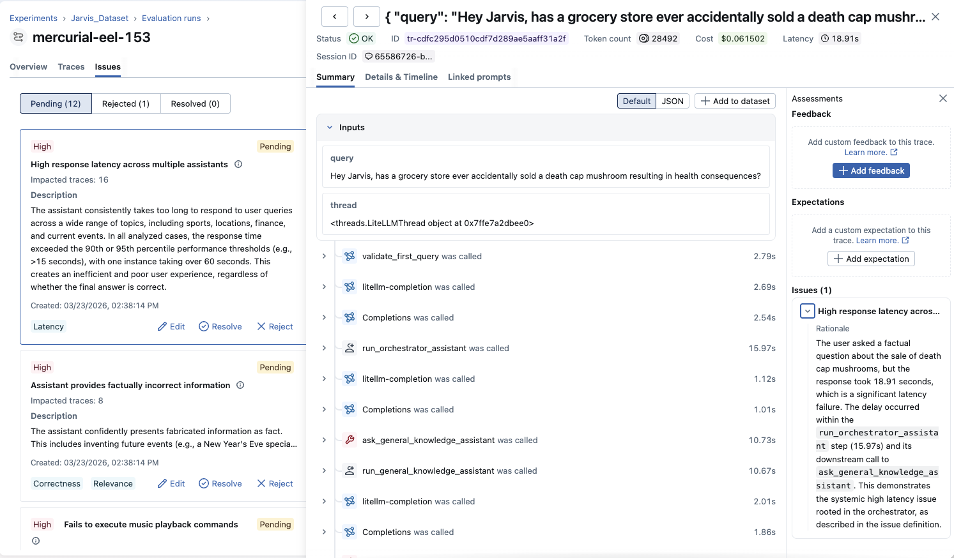Switch view to JSON format
The width and height of the screenshot is (954, 558).
tap(672, 101)
